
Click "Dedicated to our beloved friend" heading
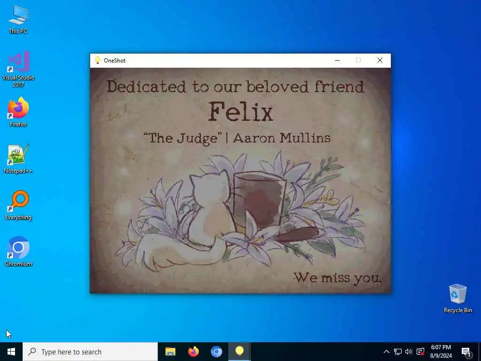pos(235,86)
